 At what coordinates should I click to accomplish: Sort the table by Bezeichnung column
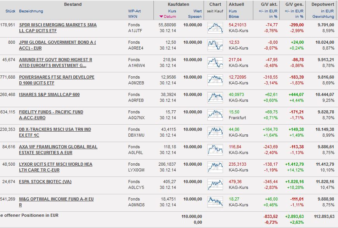[x=31, y=11]
